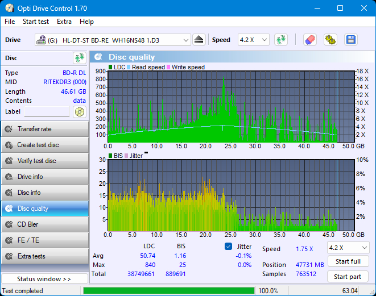Click the MID value RITEKDR3 (000)
The height and width of the screenshot is (296, 376).
pos(65,82)
